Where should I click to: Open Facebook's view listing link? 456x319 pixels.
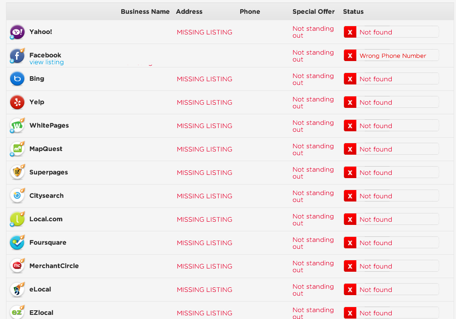[x=46, y=62]
